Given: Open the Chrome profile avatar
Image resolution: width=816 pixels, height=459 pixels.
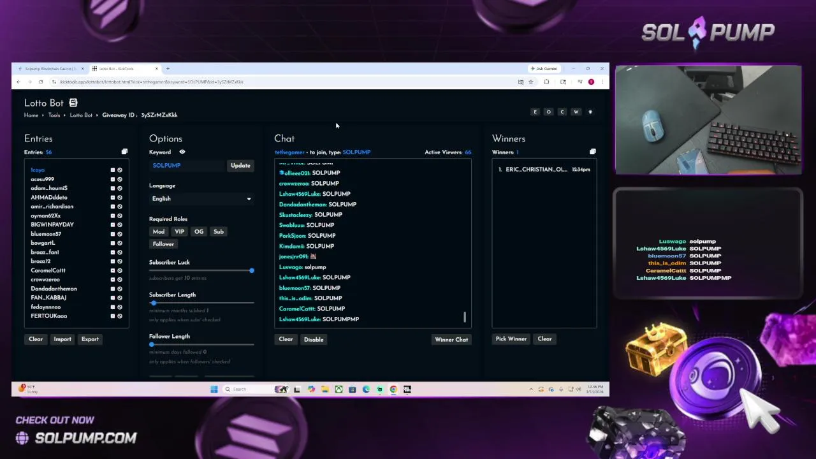Looking at the screenshot, I should tap(591, 82).
